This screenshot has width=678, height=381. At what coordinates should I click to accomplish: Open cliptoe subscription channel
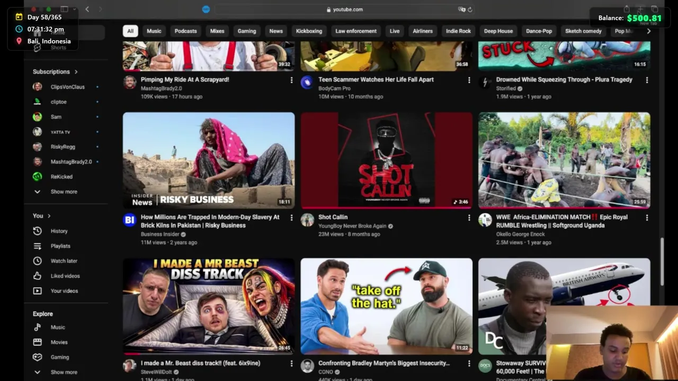(58, 102)
